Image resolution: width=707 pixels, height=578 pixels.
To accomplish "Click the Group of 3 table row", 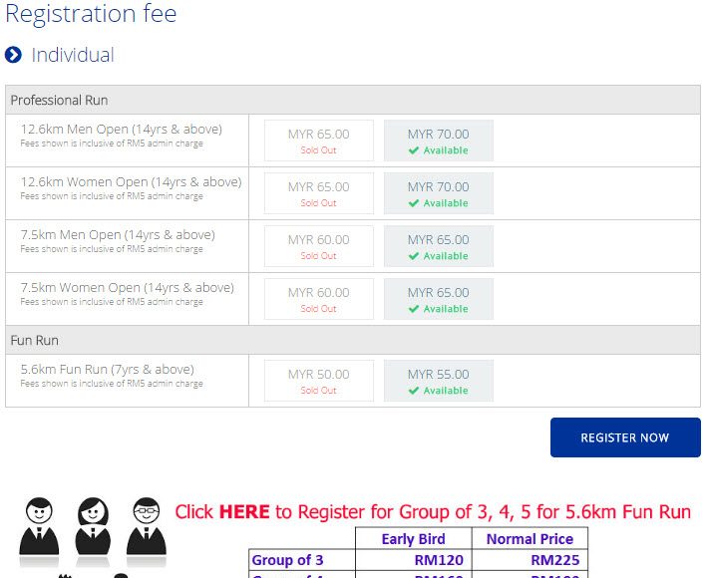I will 419,560.
